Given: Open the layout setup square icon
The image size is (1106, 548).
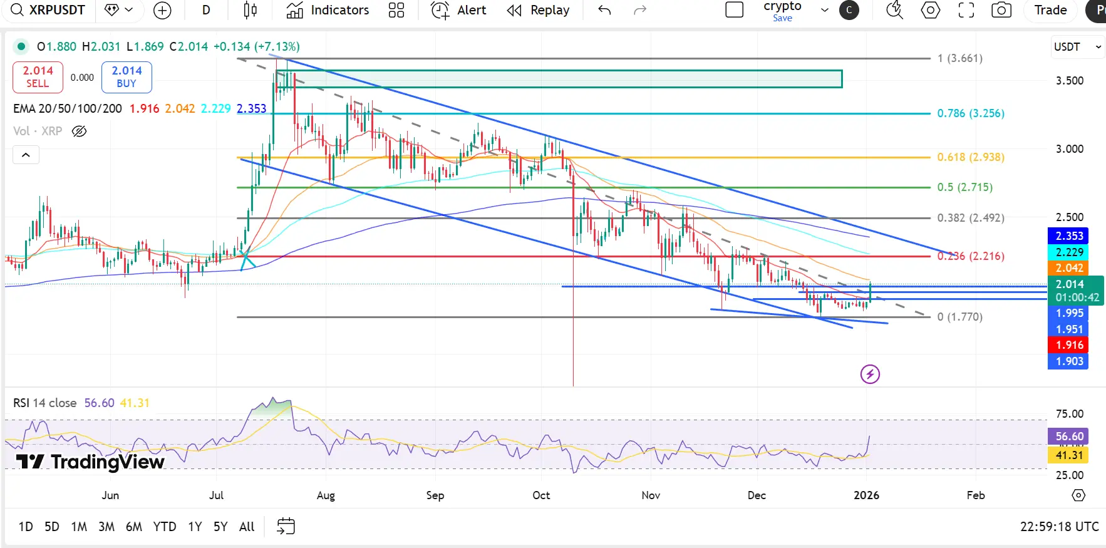Looking at the screenshot, I should pos(734,10).
